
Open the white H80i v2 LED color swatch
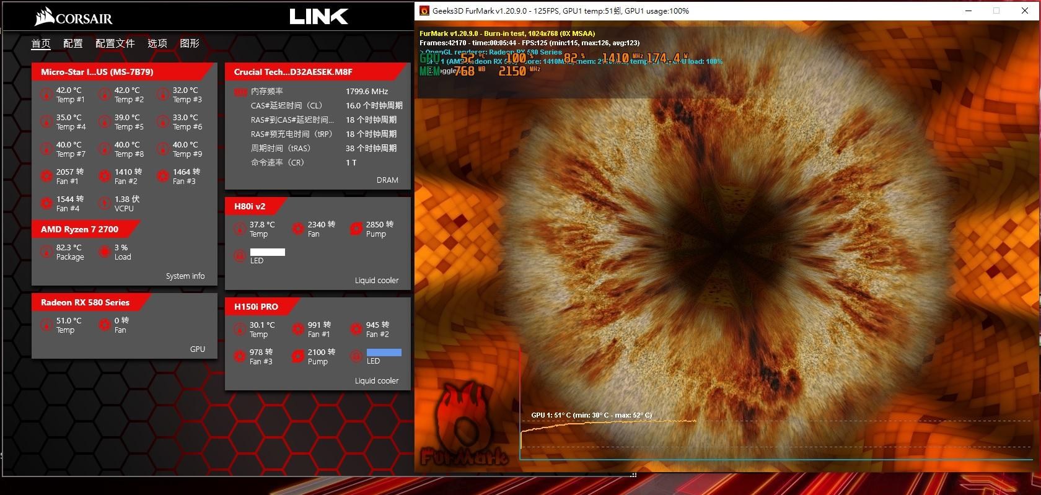click(267, 252)
